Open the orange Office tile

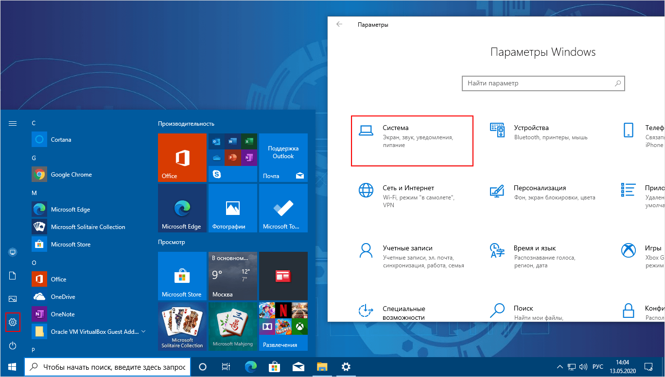coord(182,158)
